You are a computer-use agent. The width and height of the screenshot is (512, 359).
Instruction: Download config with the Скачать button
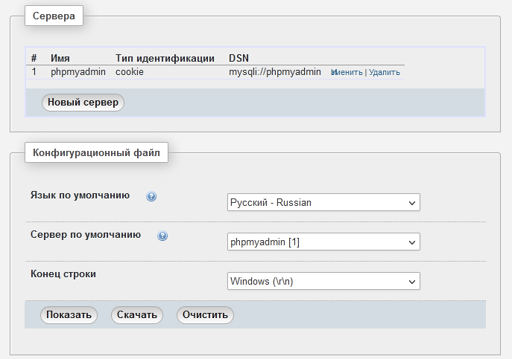(137, 315)
